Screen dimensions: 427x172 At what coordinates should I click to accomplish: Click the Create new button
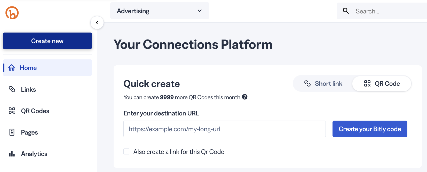pyautogui.click(x=47, y=41)
